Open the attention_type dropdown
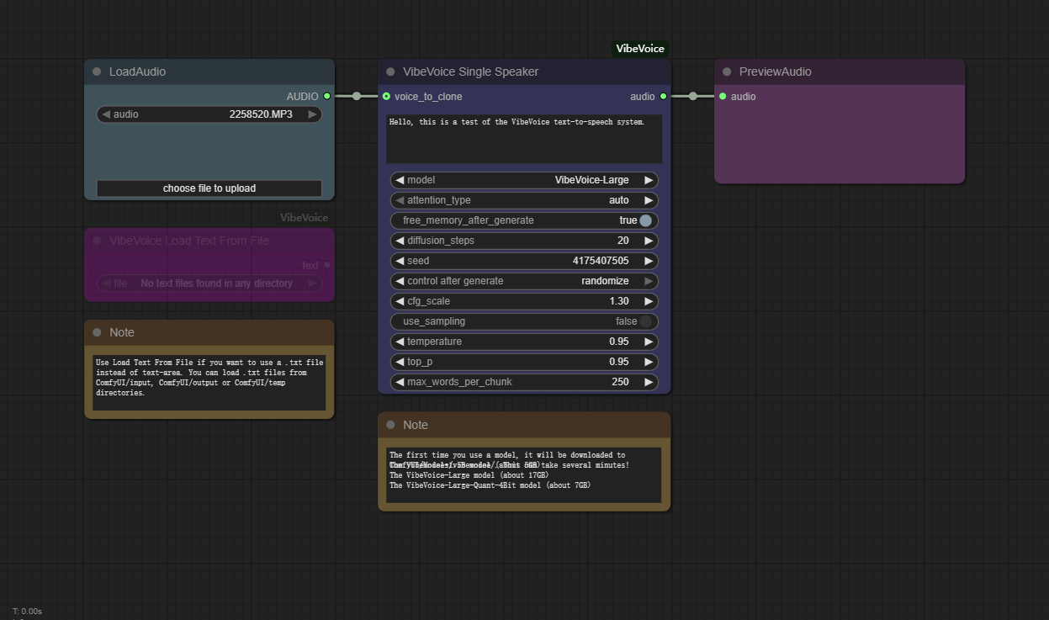1049x620 pixels. point(524,200)
